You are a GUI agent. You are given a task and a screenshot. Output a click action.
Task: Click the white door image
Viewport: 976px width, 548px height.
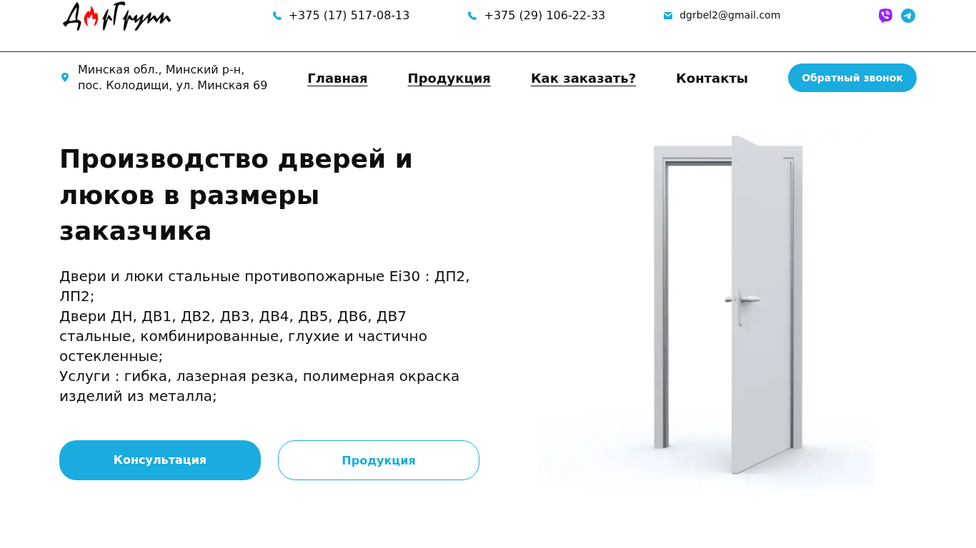(x=707, y=310)
